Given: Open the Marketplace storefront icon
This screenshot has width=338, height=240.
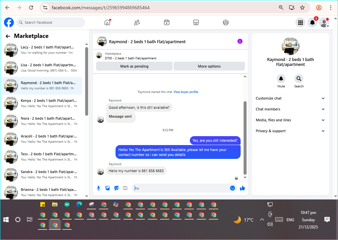Looking at the screenshot, I should point(196,22).
